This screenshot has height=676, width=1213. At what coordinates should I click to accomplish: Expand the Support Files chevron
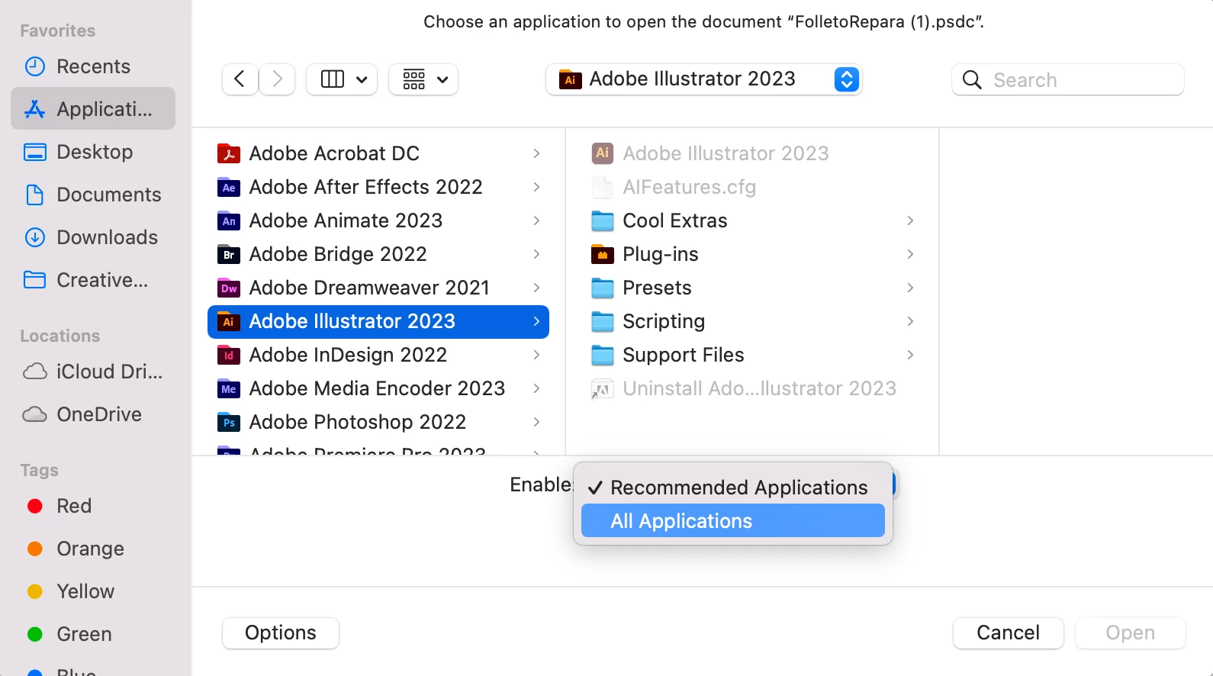click(x=910, y=355)
